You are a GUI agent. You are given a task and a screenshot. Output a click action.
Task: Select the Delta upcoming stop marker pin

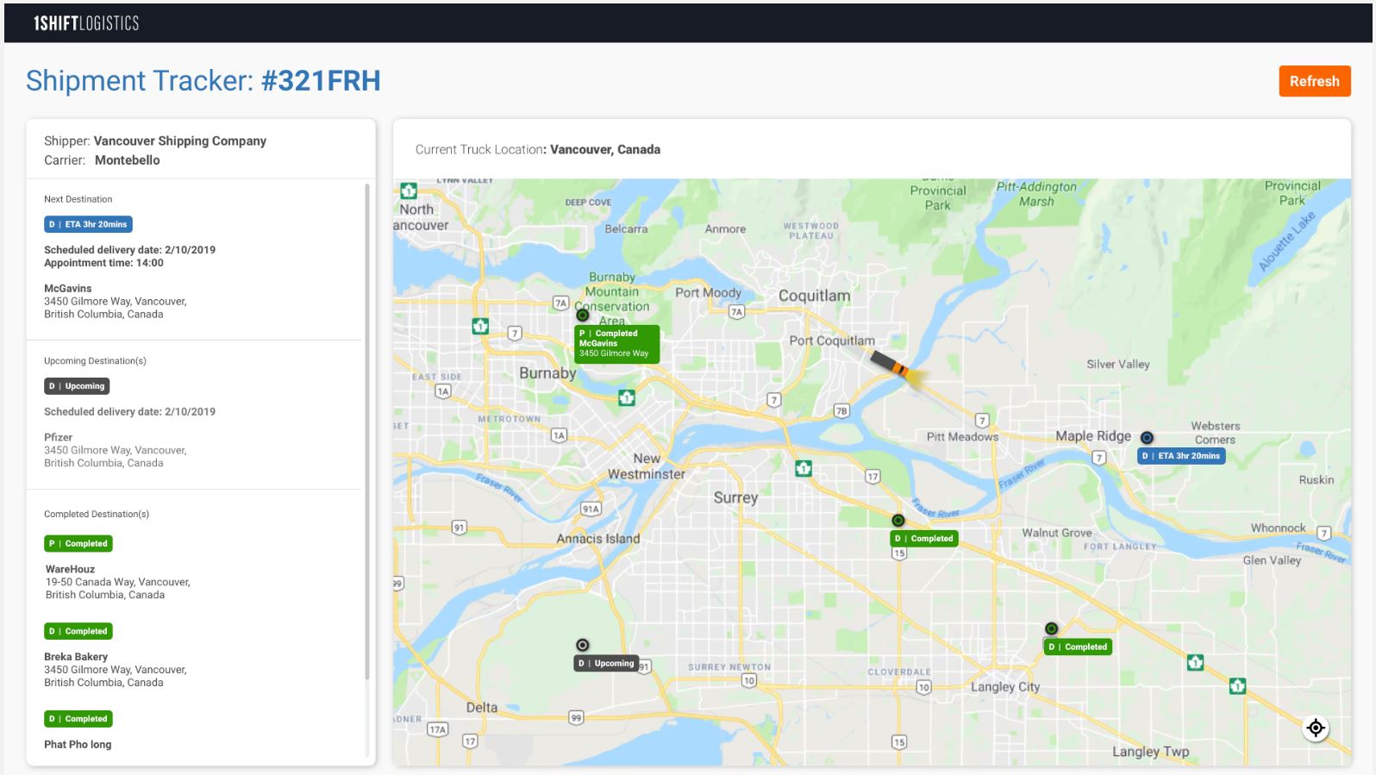pyautogui.click(x=583, y=645)
